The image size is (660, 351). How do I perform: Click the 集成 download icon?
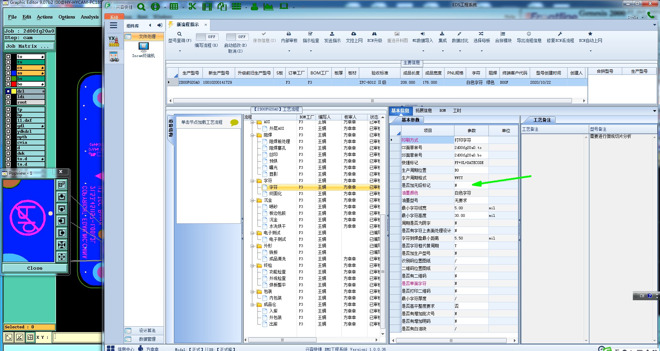(442, 34)
